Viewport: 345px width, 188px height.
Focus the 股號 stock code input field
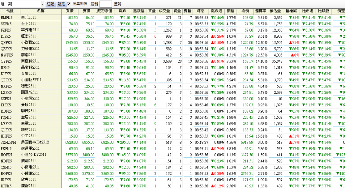(106, 4)
